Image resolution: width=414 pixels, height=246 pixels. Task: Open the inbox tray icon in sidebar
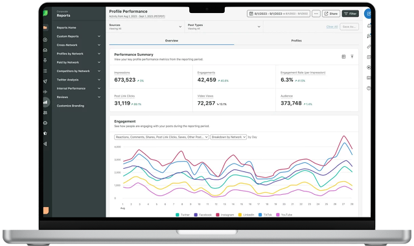[45, 50]
